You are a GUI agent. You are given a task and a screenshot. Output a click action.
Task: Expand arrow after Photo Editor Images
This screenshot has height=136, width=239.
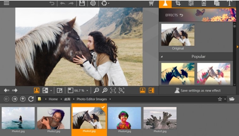pyautogui.click(x=110, y=99)
